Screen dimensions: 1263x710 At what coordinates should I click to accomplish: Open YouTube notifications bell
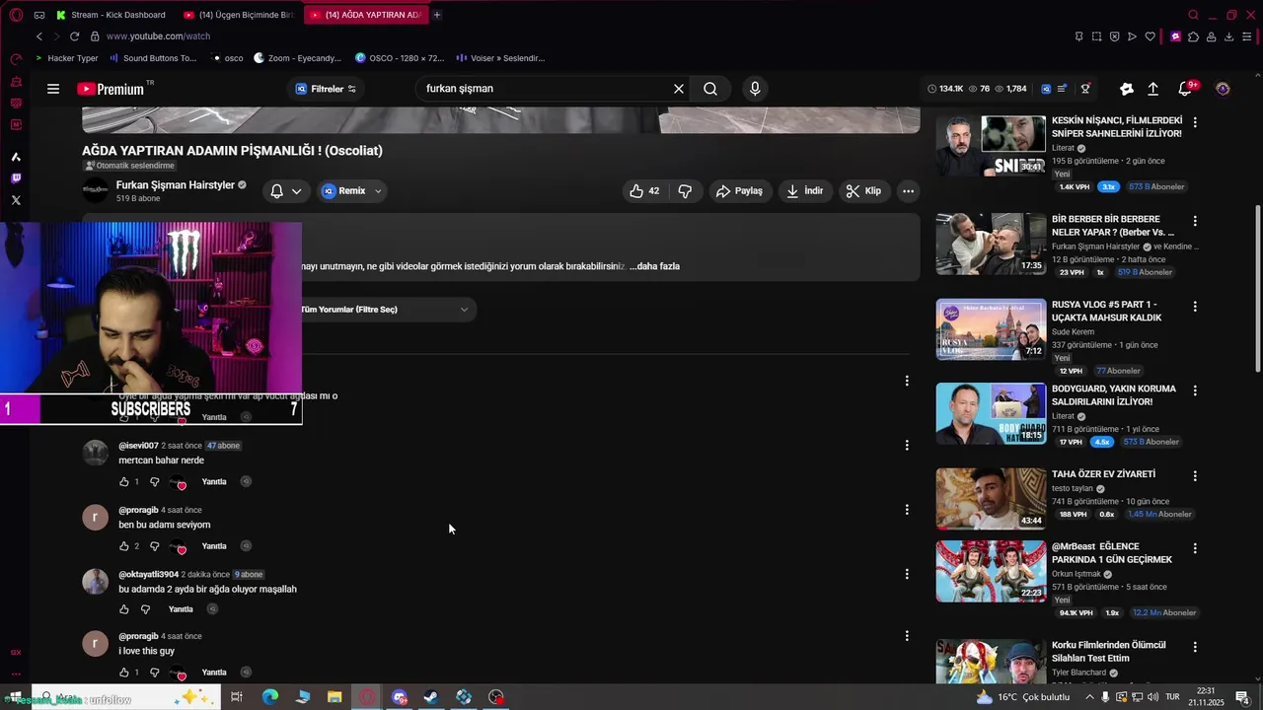pos(1185,89)
